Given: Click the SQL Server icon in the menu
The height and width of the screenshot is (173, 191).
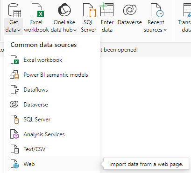Looking at the screenshot, I should (x=14, y=119).
